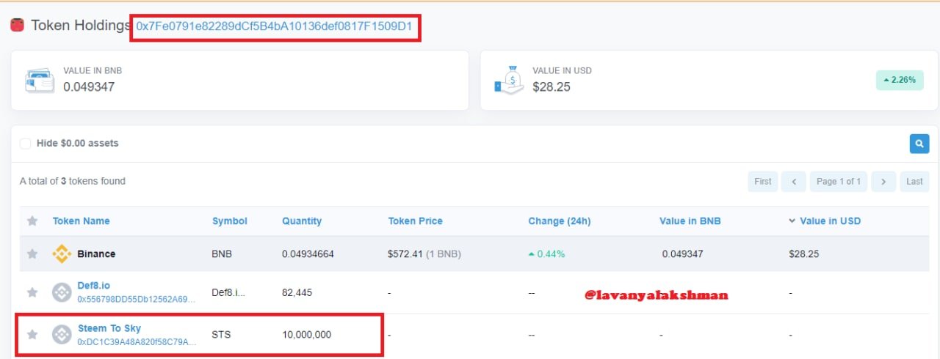Open the search magnifier button
This screenshot has width=940, height=359.
pos(919,144)
